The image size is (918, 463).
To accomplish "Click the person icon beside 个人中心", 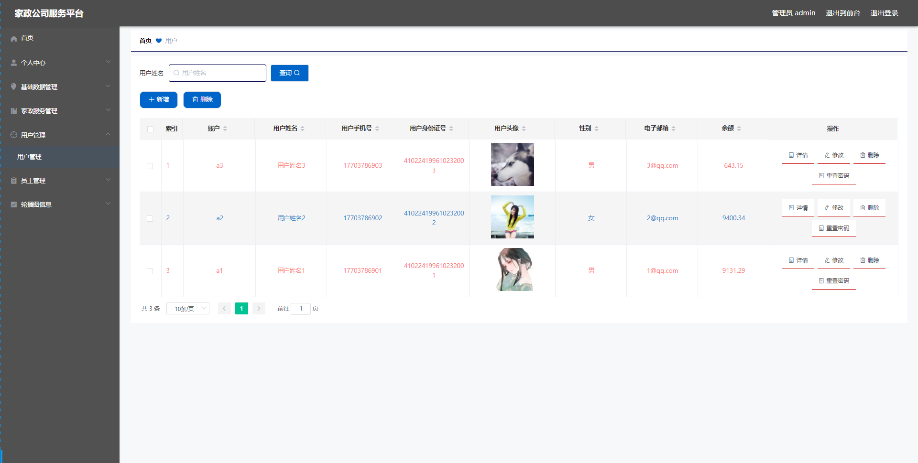I will (x=14, y=63).
